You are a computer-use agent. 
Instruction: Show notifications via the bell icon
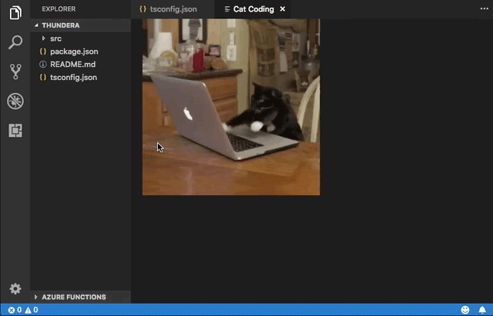[x=482, y=310]
